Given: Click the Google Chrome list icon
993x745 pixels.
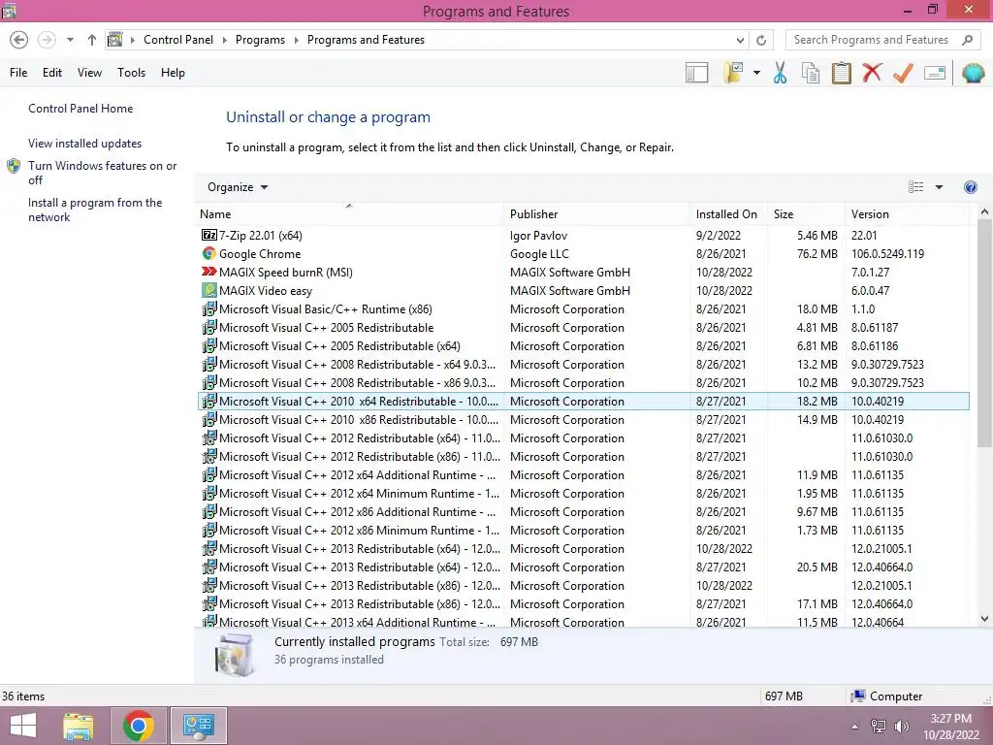Looking at the screenshot, I should [209, 253].
